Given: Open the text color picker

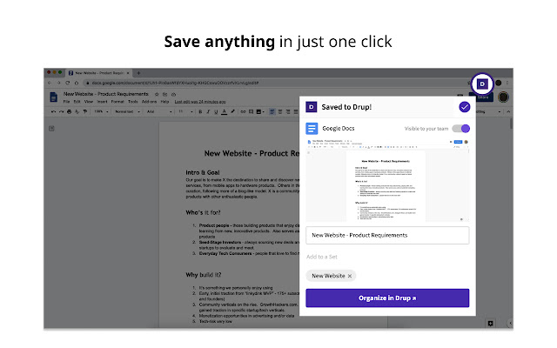Looking at the screenshot, I should click(x=225, y=111).
